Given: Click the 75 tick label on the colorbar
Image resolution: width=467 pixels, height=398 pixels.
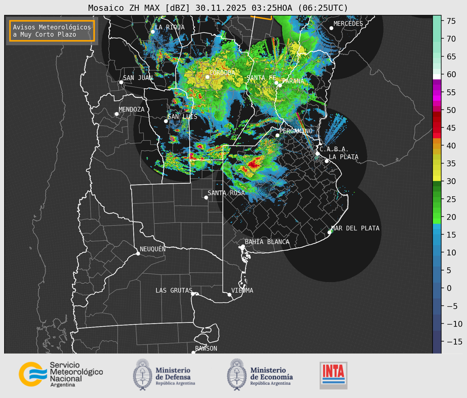Looking at the screenshot, I should (451, 21).
